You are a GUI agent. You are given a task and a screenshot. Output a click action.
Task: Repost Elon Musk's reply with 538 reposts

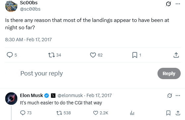pyautogui.click(x=59, y=113)
